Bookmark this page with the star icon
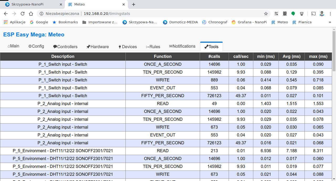The width and height of the screenshot is (336, 181). pyautogui.click(x=266, y=14)
